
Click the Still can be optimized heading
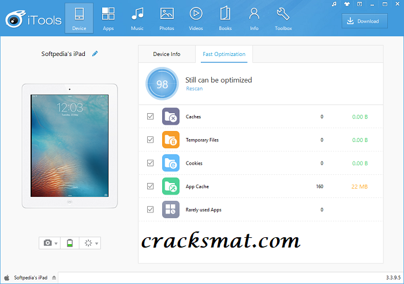219,80
